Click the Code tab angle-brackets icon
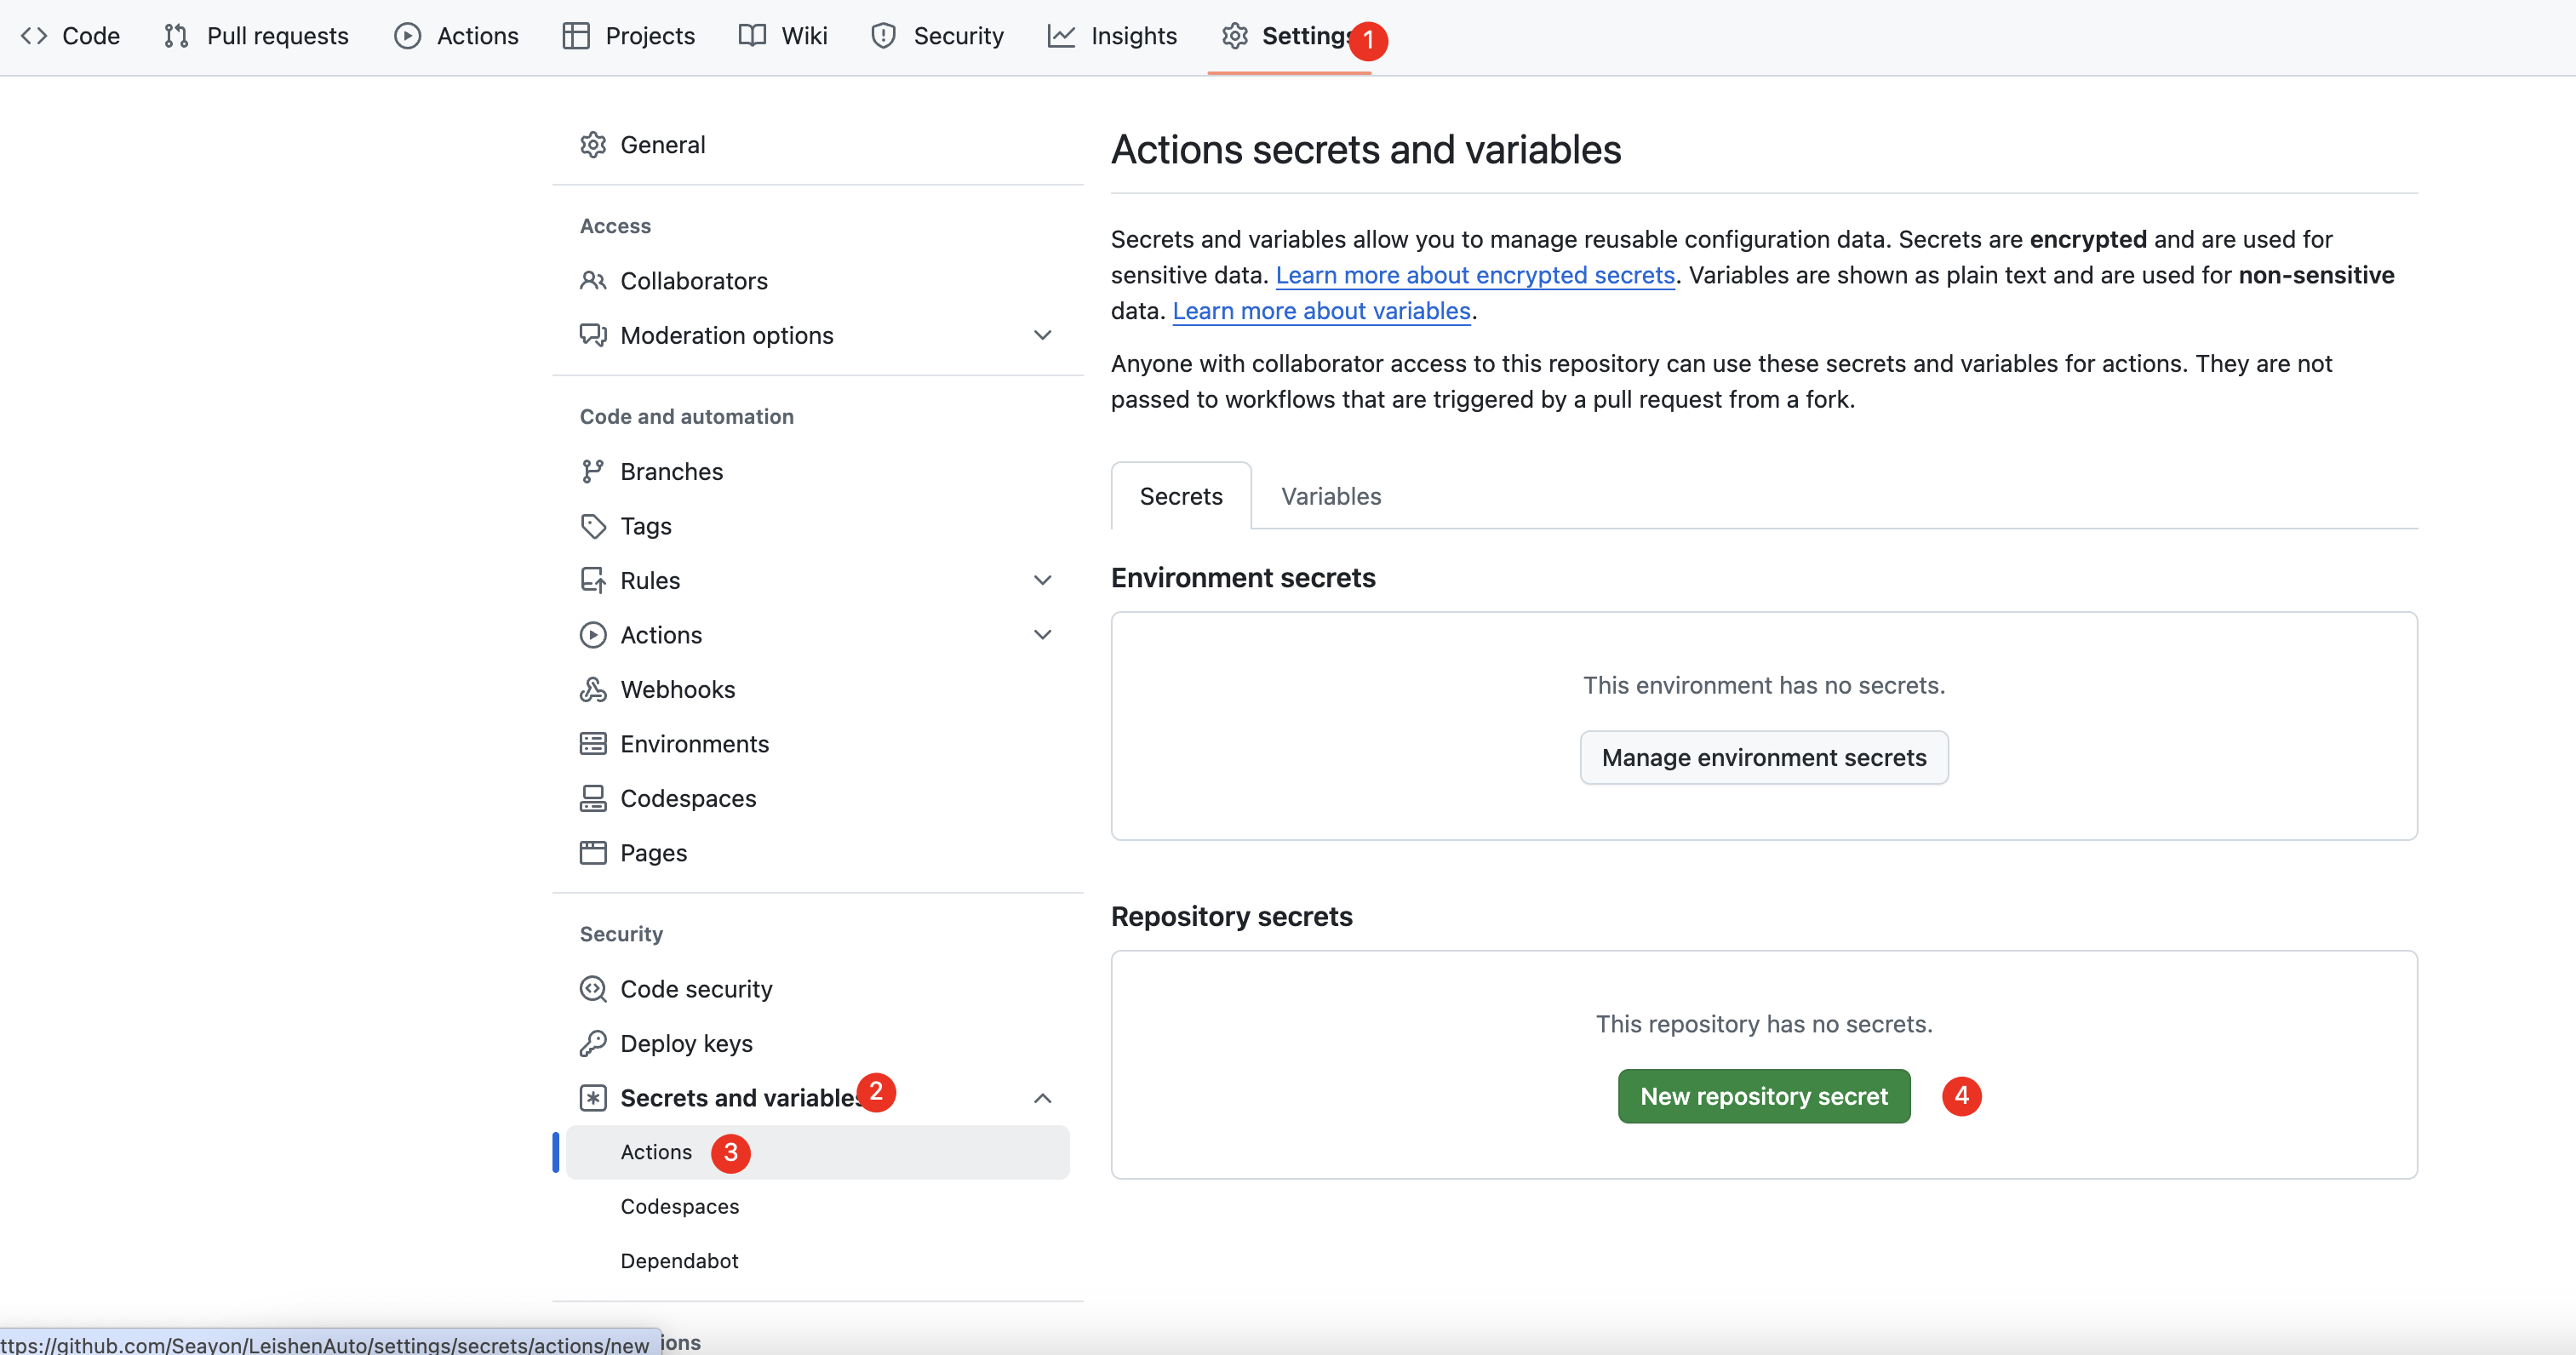Screen dimensions: 2576x1355 pyautogui.click(x=34, y=36)
